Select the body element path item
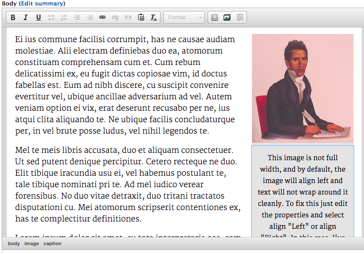The width and height of the screenshot is (364, 254). [14, 243]
